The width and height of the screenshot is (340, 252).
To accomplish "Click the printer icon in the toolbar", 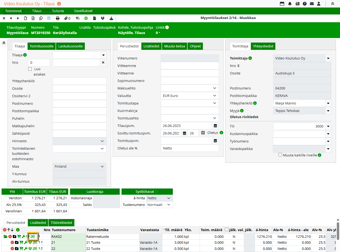I will pyautogui.click(x=57, y=18).
